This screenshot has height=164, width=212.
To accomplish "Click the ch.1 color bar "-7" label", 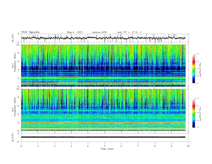I will click(198, 83).
